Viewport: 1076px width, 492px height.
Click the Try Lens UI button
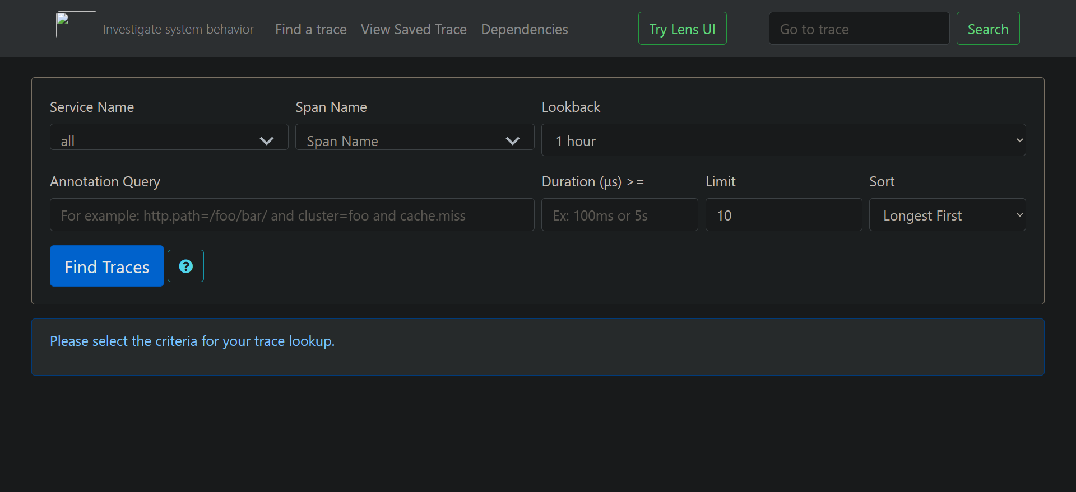tap(682, 29)
